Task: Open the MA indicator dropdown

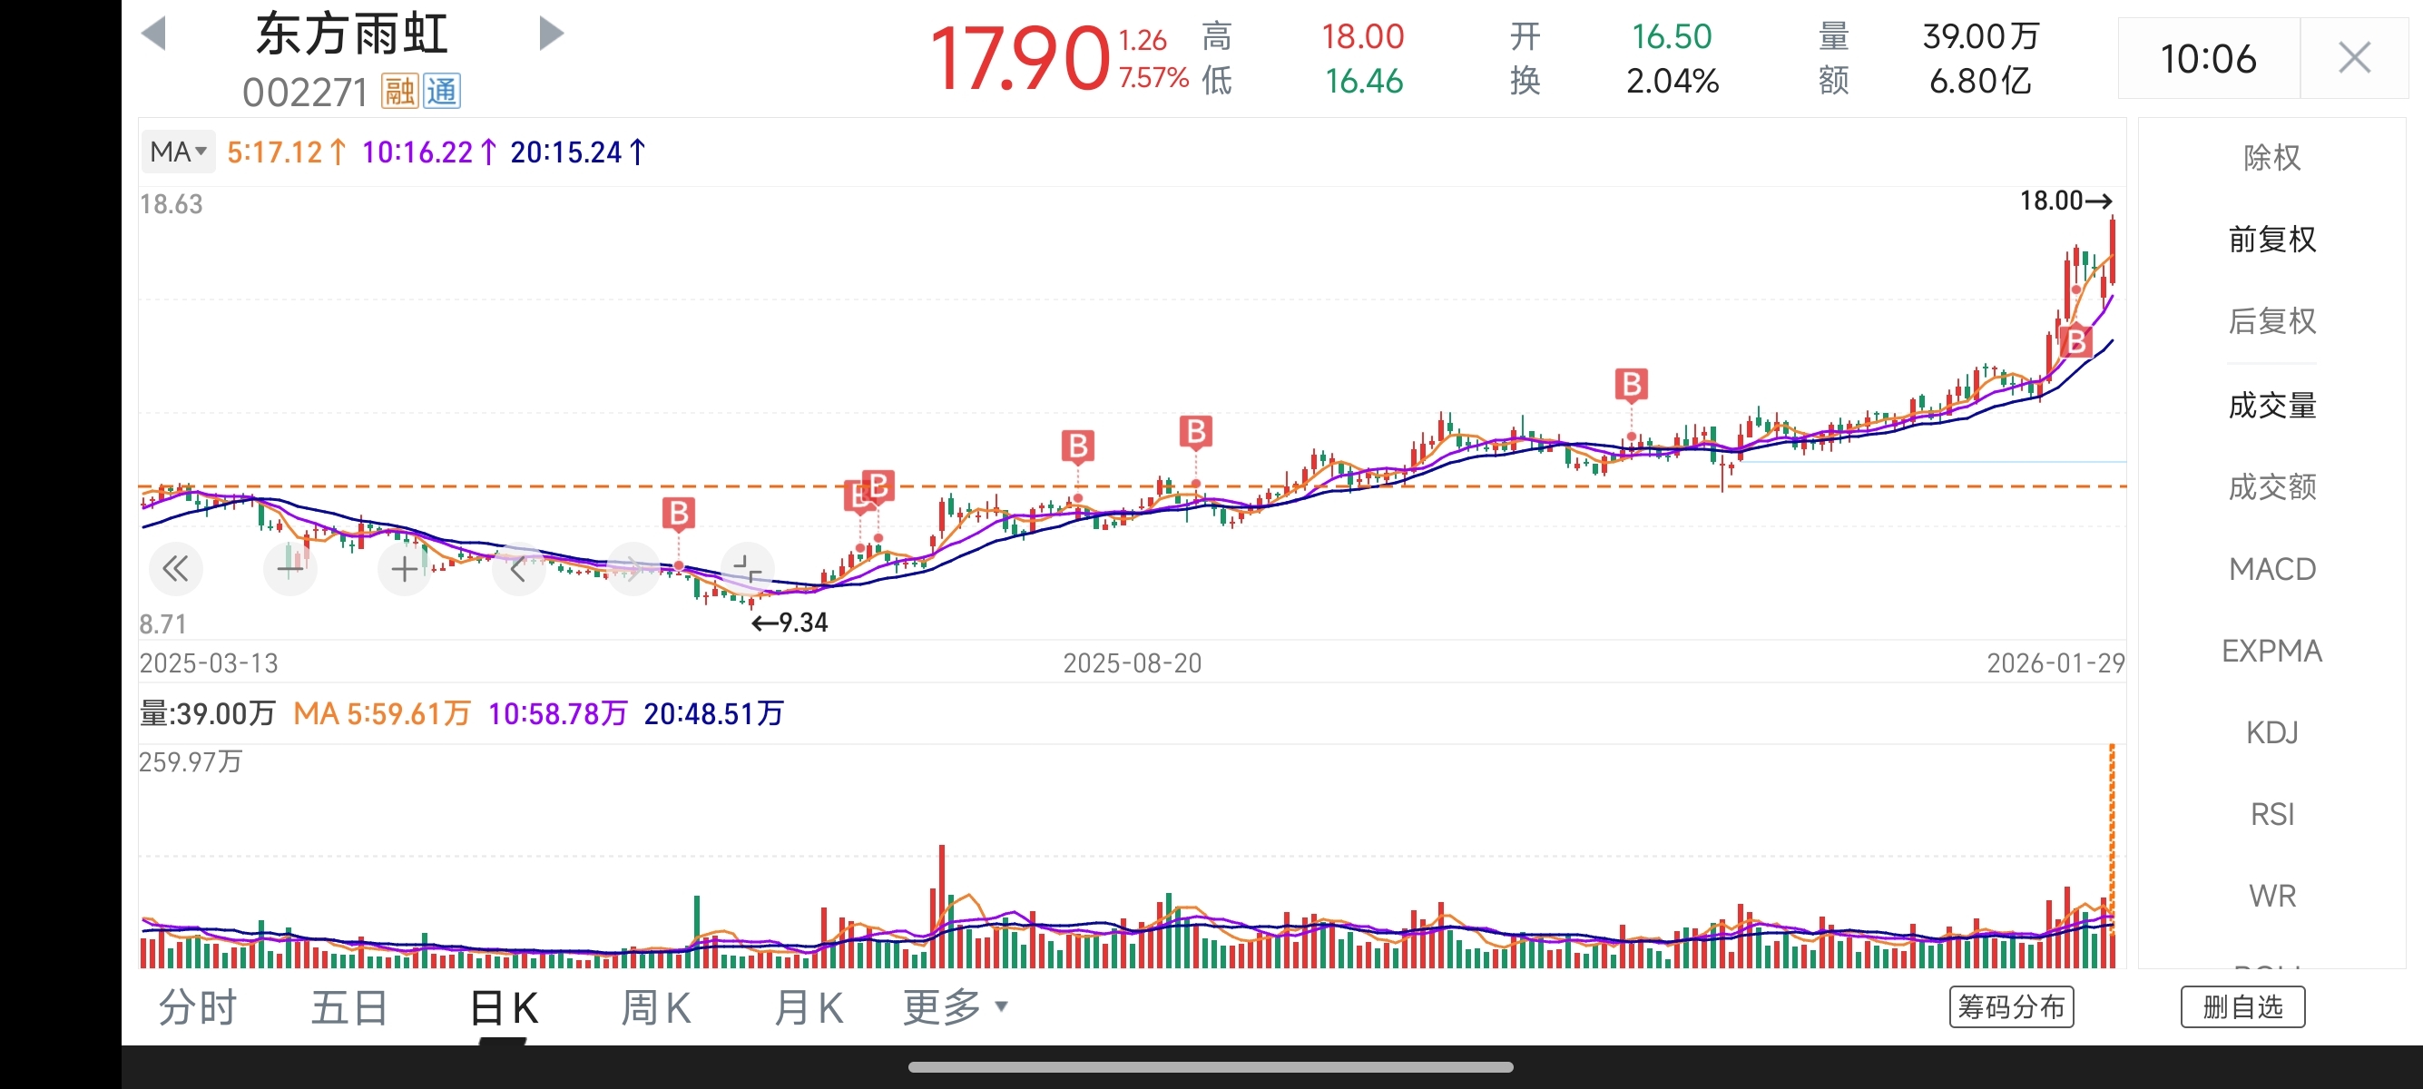Action: (178, 152)
